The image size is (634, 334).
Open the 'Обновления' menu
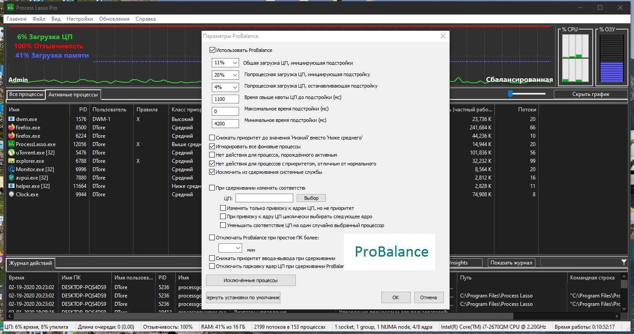click(114, 19)
